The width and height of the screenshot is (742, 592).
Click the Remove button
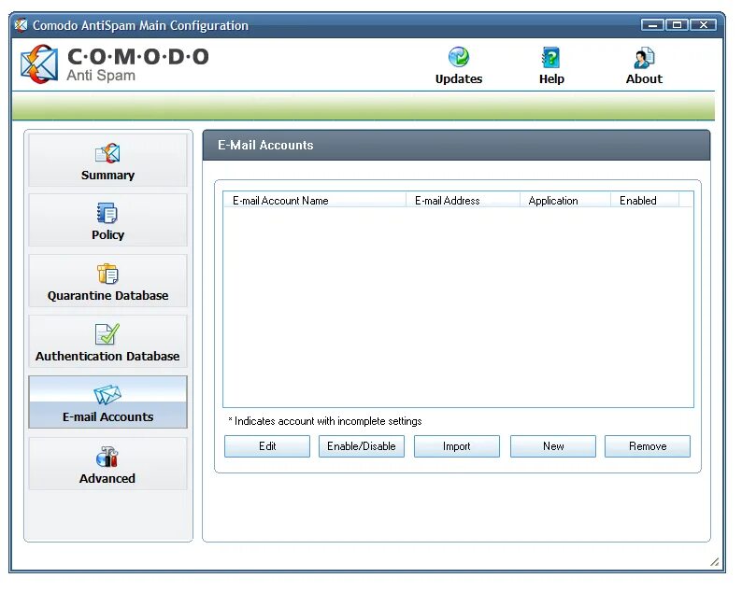click(648, 446)
